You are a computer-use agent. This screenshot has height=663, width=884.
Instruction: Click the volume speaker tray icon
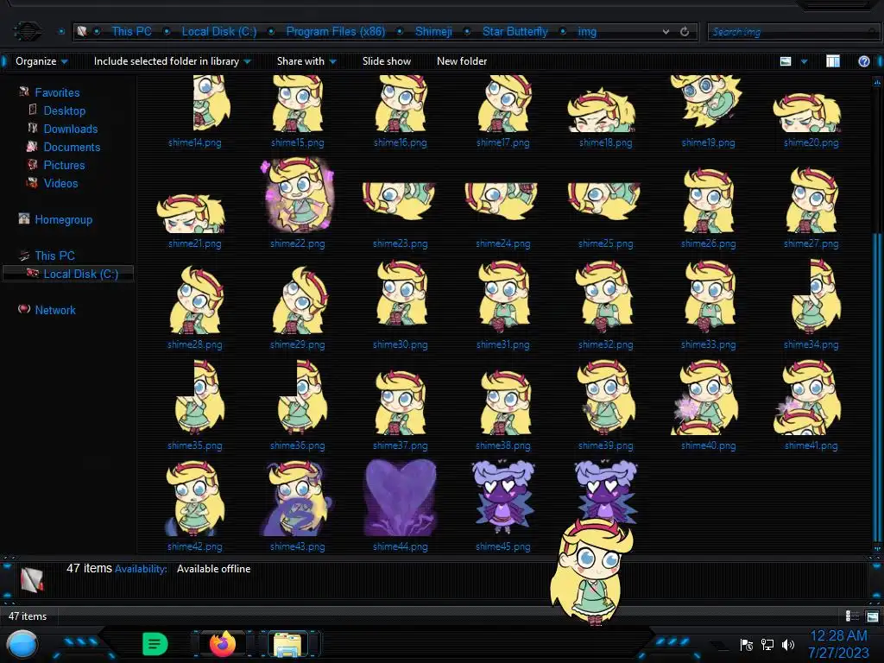tap(787, 644)
